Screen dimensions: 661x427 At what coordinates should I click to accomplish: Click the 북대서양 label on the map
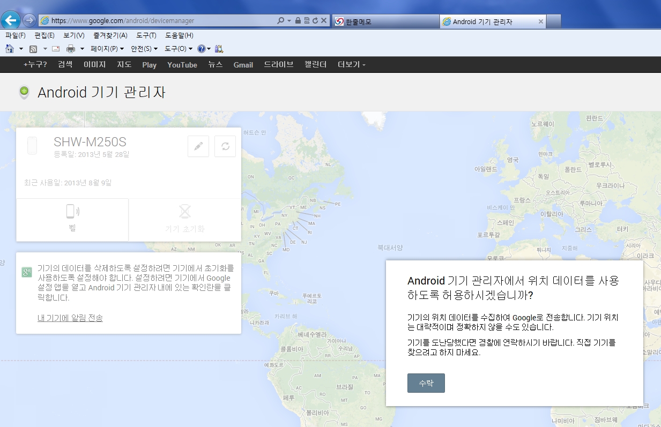390,248
